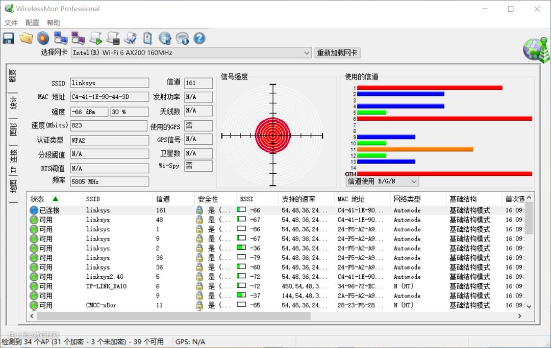Expand the 信道使用 B/G/N dropdown
551x348 pixels.
point(414,181)
